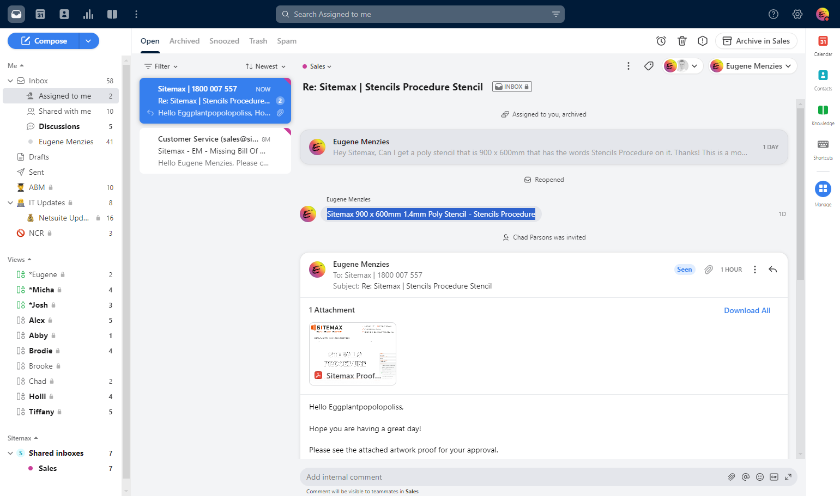This screenshot has height=496, width=840.
Task: Collapse the IT Updates folder
Action: [10, 203]
